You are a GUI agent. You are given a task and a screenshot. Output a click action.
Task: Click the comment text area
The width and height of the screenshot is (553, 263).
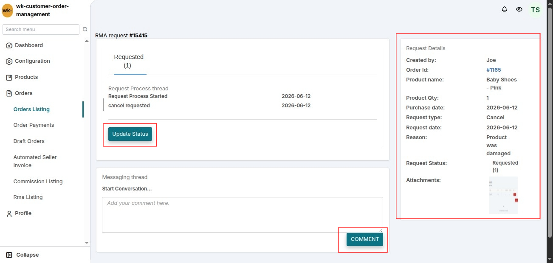click(x=243, y=215)
